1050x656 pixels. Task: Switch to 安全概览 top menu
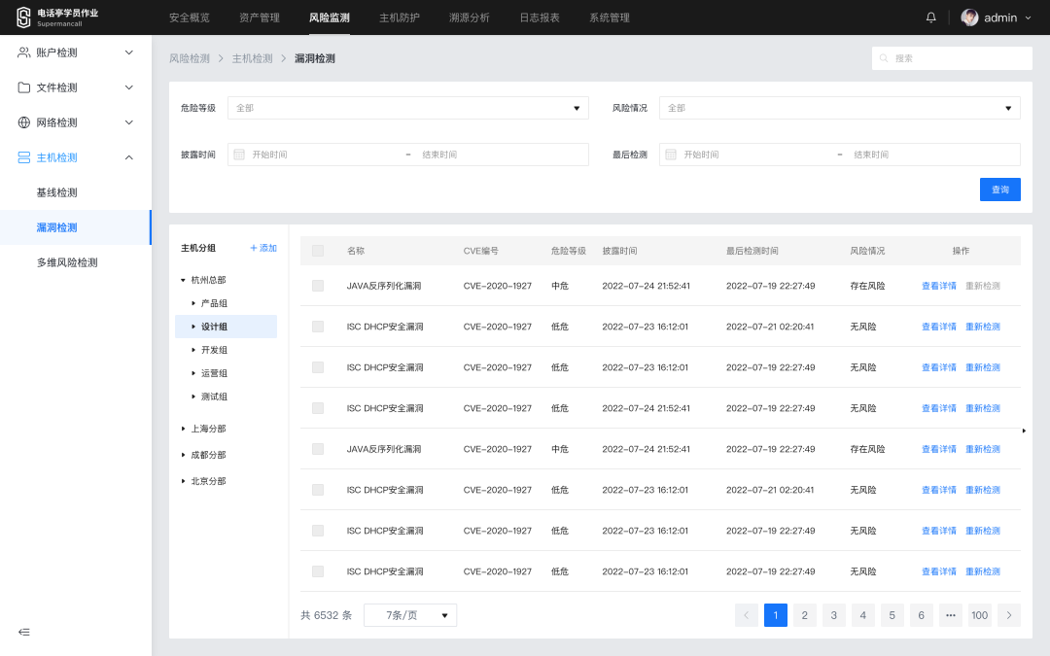tap(190, 17)
